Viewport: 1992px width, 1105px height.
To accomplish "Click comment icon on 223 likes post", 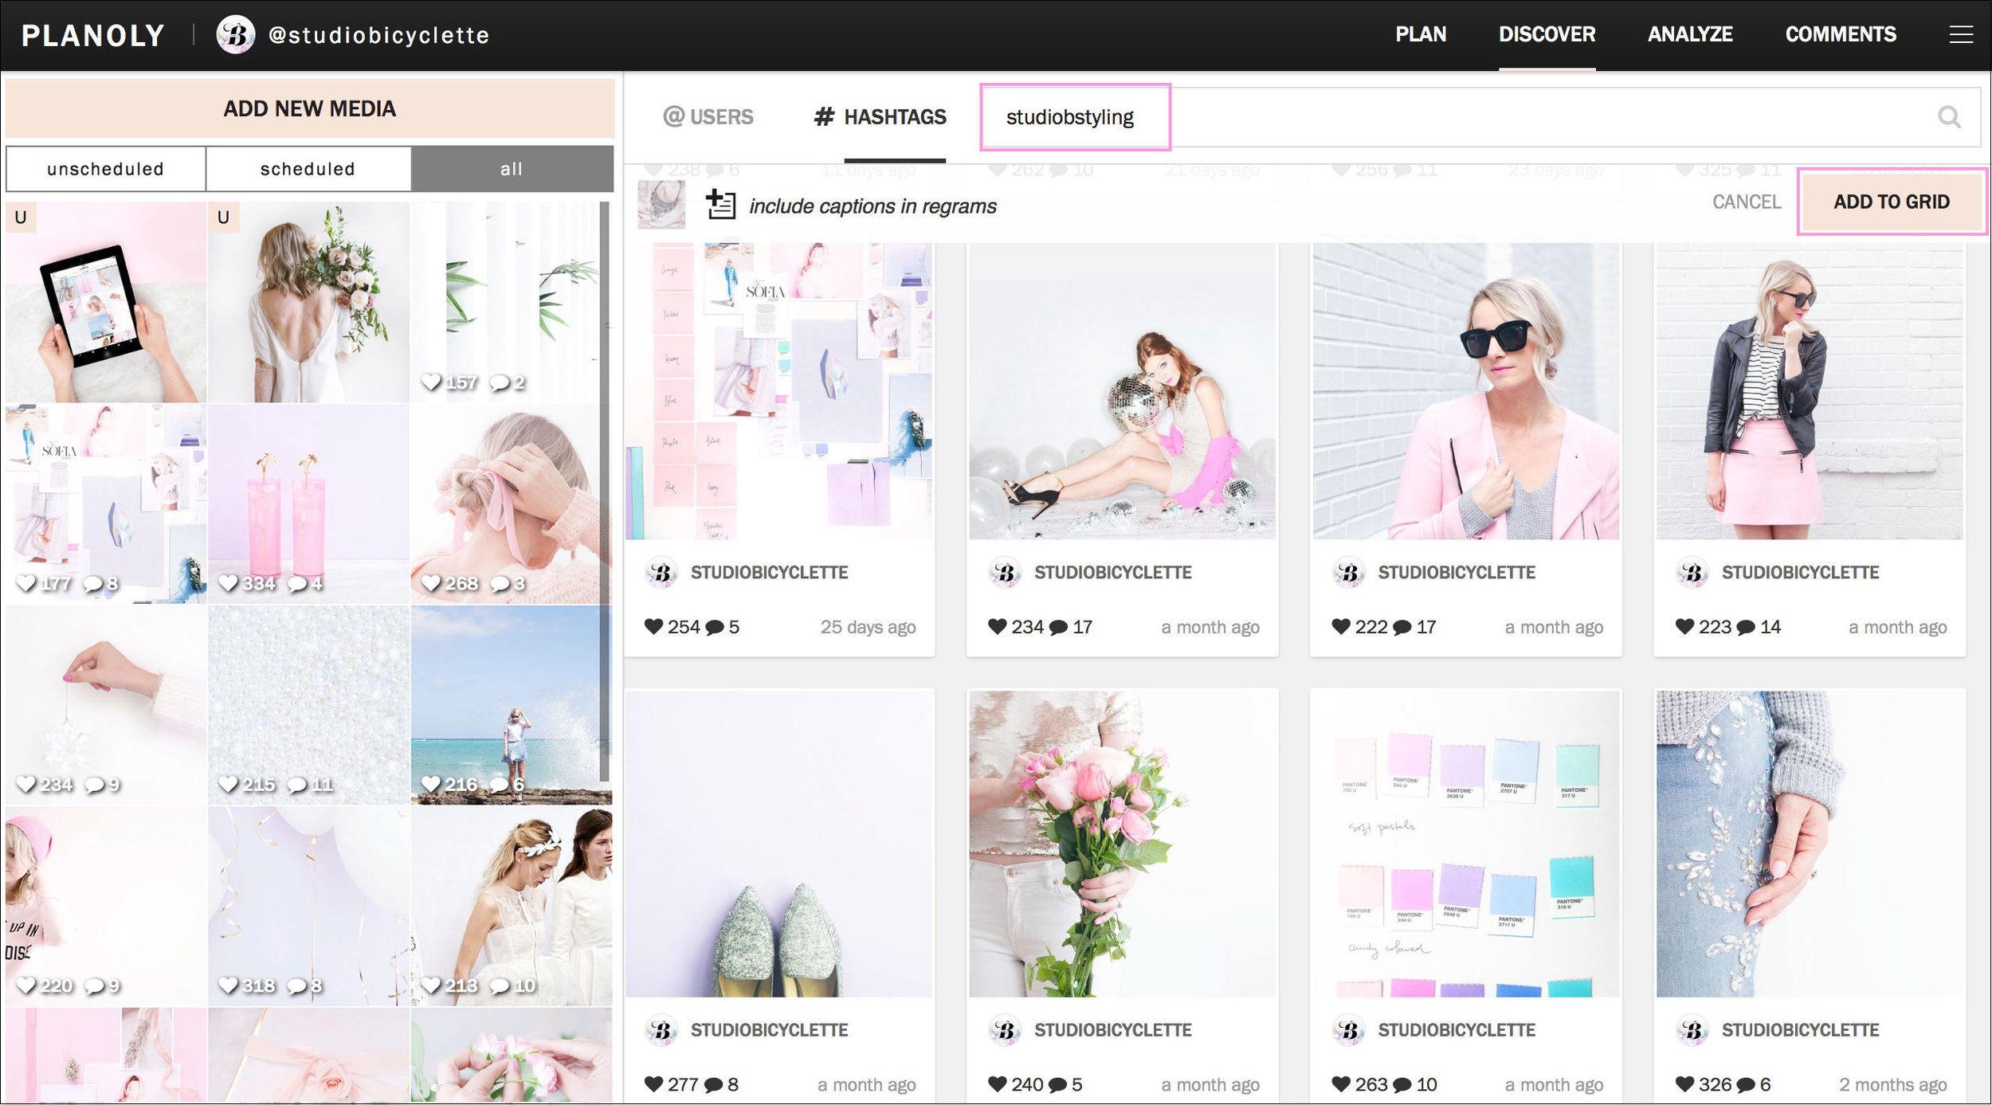I will (x=1745, y=628).
